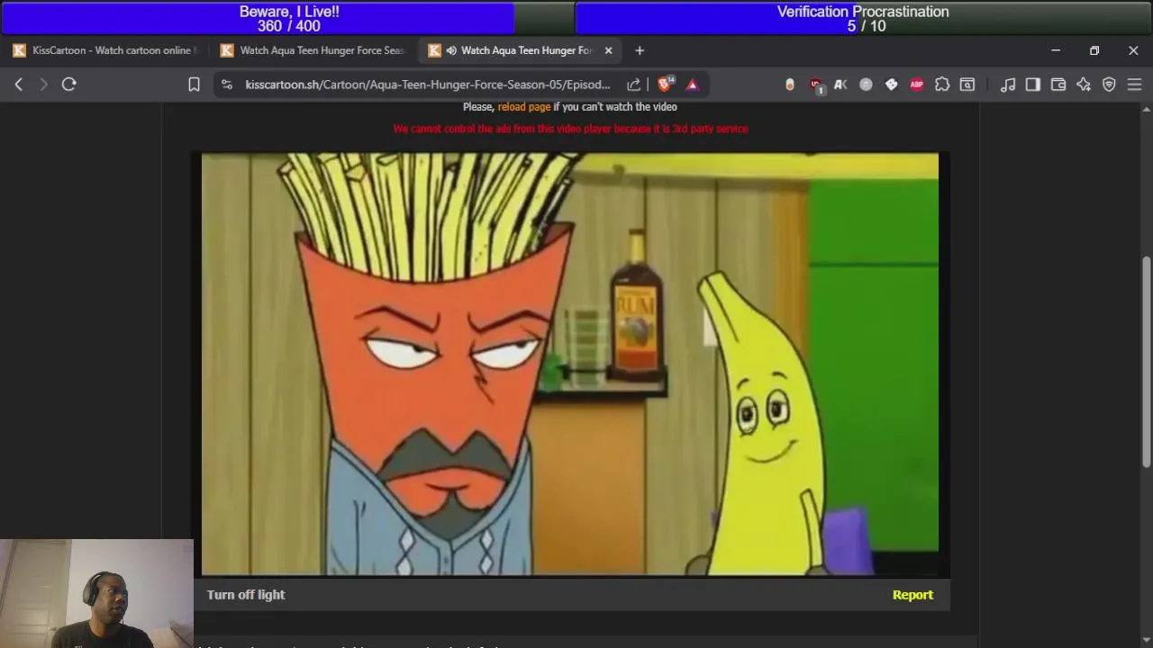Open a new tab with plus button

pos(640,50)
